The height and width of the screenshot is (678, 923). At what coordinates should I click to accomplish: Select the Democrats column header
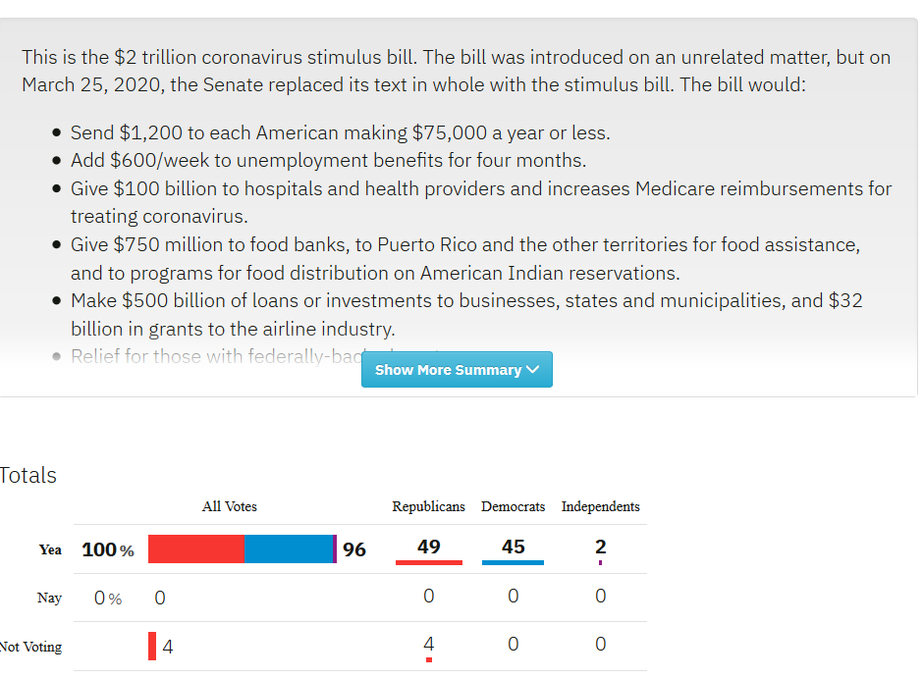coord(513,506)
